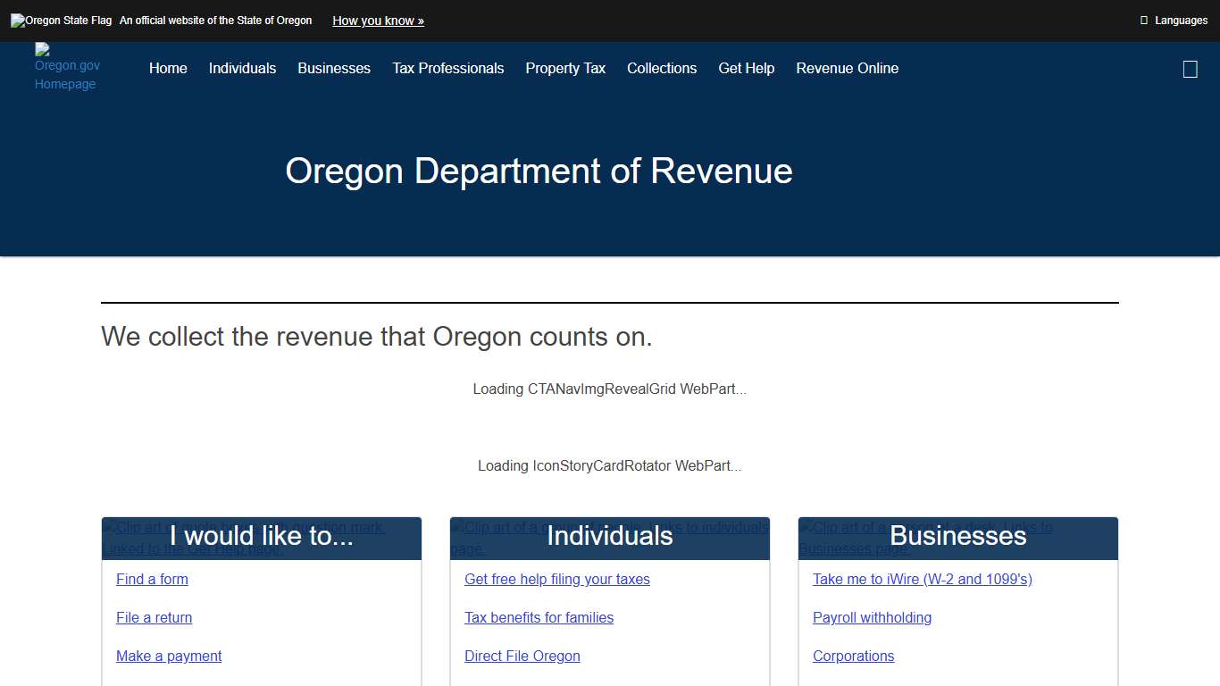Expand the How you know disclosure
This screenshot has width=1220, height=686.
point(378,21)
